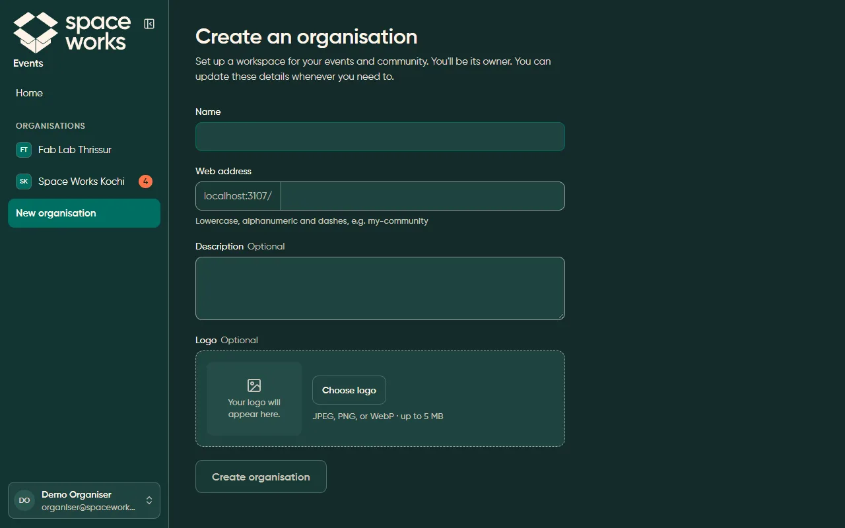Click the Logo field label
This screenshot has width=845, height=528.
(x=206, y=340)
